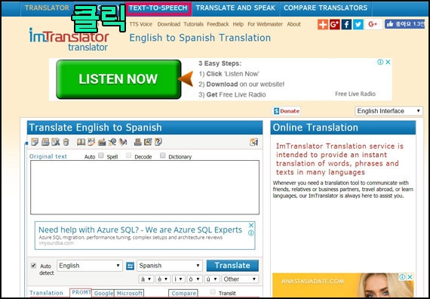
Task: Open the ù accent character dropdown
Action: pos(212,279)
